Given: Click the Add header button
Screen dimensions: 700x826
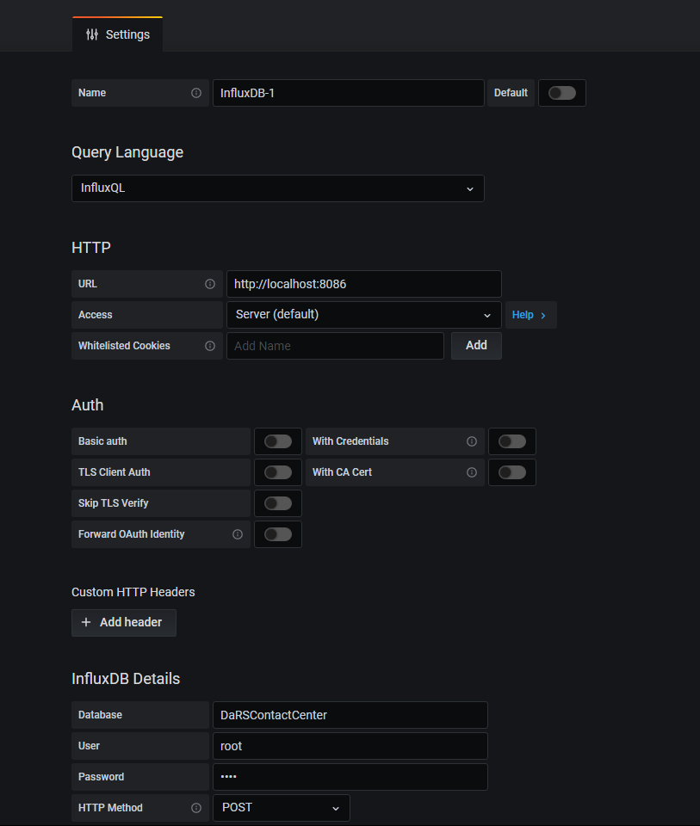Looking at the screenshot, I should coord(124,623).
